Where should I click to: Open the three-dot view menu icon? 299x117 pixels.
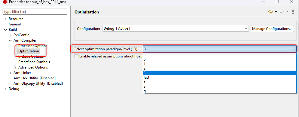click(293, 12)
